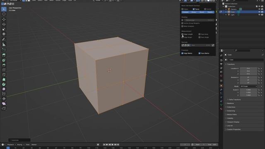Jump to the timeline start frame
This screenshot has width=265, height=149.
click(x=104, y=144)
